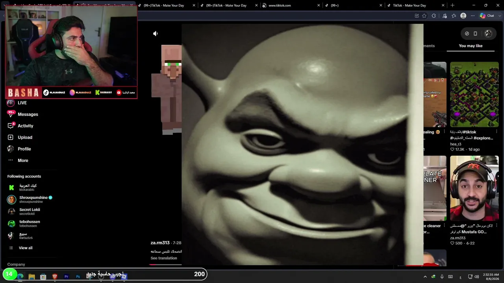
Task: Open Photoshop from the taskbar
Action: click(x=78, y=277)
